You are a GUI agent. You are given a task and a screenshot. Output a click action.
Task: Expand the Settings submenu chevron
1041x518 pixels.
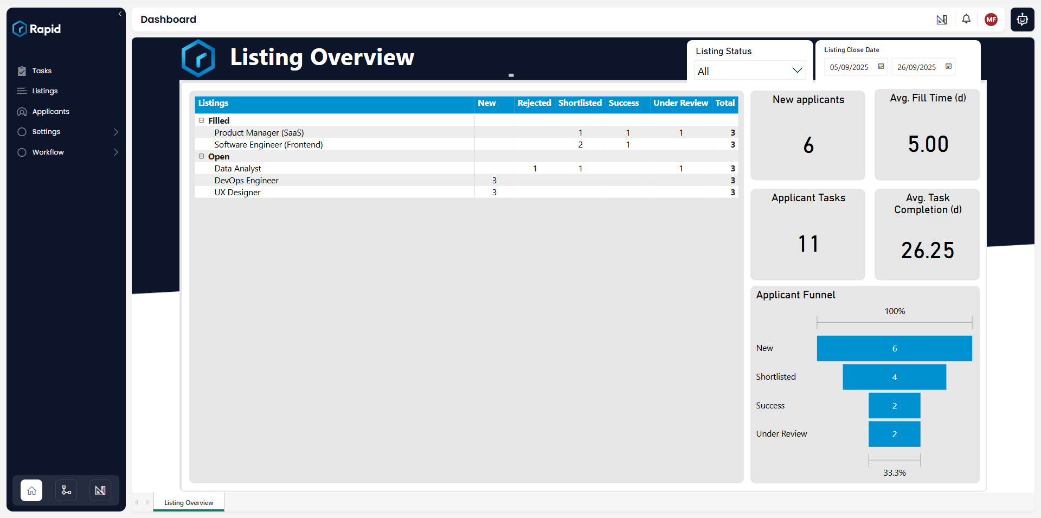[x=115, y=132]
